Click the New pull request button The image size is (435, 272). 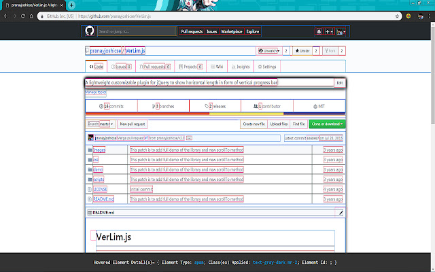point(133,124)
